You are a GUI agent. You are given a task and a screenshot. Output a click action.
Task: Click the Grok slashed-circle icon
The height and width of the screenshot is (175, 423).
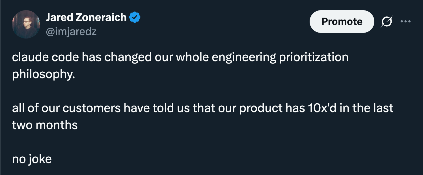pos(387,22)
